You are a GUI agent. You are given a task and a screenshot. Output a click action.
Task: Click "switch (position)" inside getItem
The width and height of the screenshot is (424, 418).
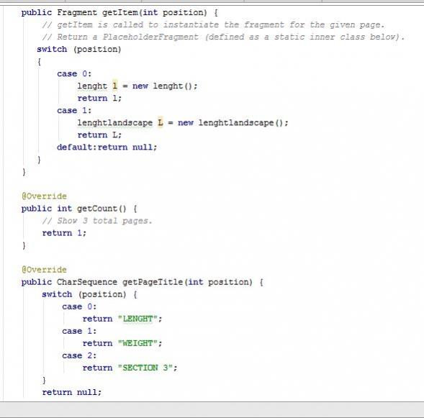point(79,49)
